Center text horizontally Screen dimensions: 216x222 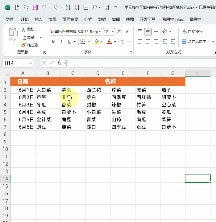(x=148, y=42)
